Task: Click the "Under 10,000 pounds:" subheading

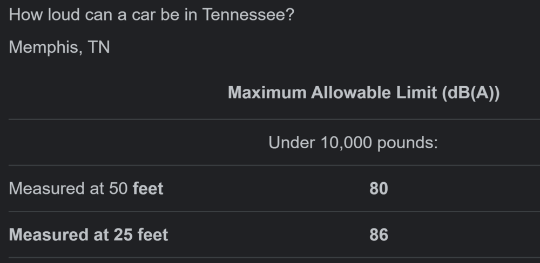Action: 353,143
